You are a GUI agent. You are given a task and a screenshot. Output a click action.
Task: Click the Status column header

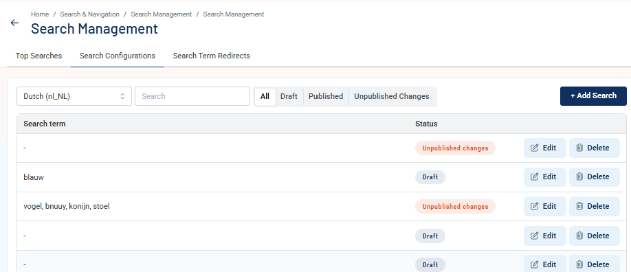[426, 124]
